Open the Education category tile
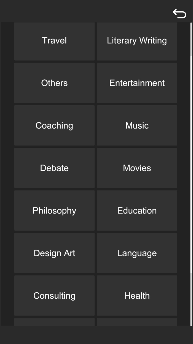This screenshot has width=193, height=344. tap(137, 211)
